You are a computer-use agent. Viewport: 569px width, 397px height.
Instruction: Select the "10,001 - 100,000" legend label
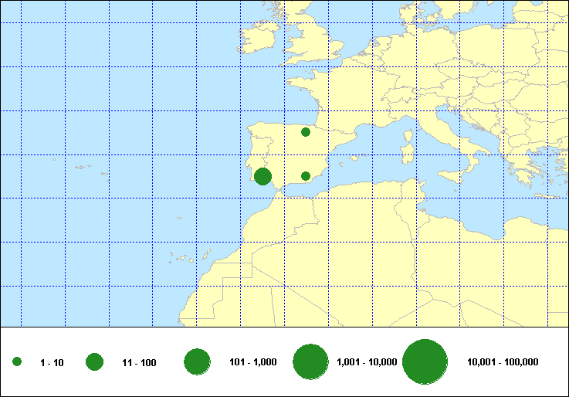503,362
